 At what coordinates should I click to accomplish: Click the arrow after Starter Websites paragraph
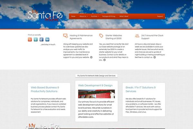click(104, 60)
